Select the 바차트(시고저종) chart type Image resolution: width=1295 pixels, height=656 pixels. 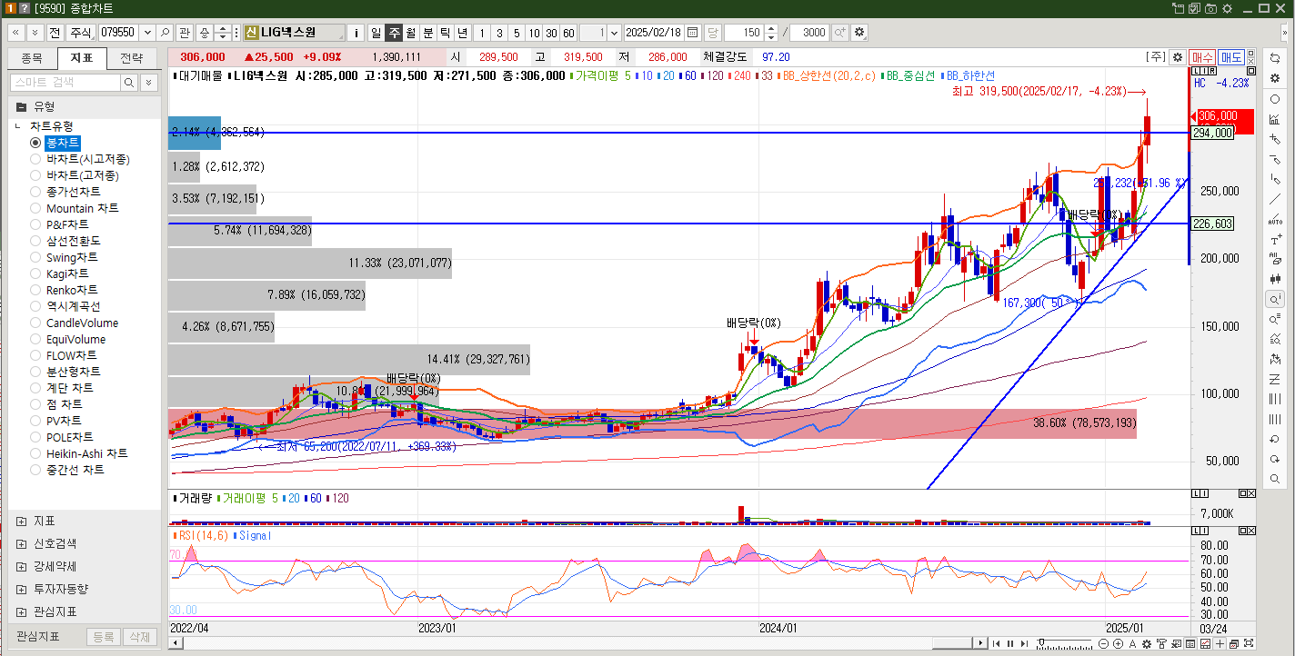pos(35,159)
